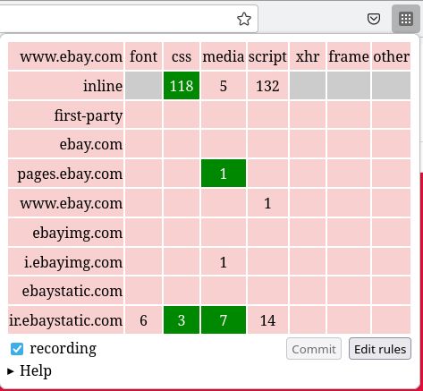Expand the Help disclosure triangle
Image resolution: width=423 pixels, height=391 pixels.
(11, 371)
